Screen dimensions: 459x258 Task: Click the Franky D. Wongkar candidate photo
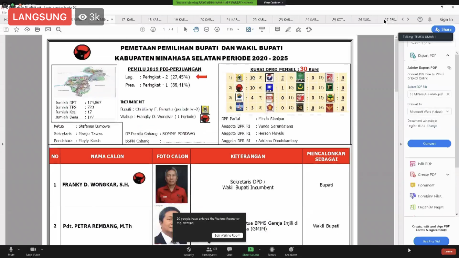pyautogui.click(x=172, y=184)
